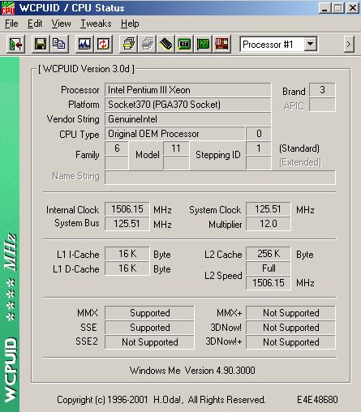The height and width of the screenshot is (412, 361).
Task: Click the System Bus value 125.51
Action: pyautogui.click(x=127, y=224)
